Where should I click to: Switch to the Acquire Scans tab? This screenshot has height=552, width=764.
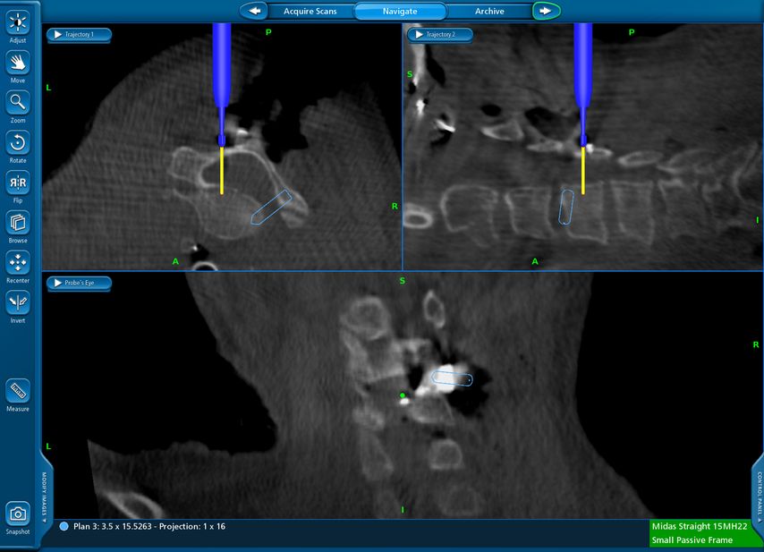click(310, 11)
